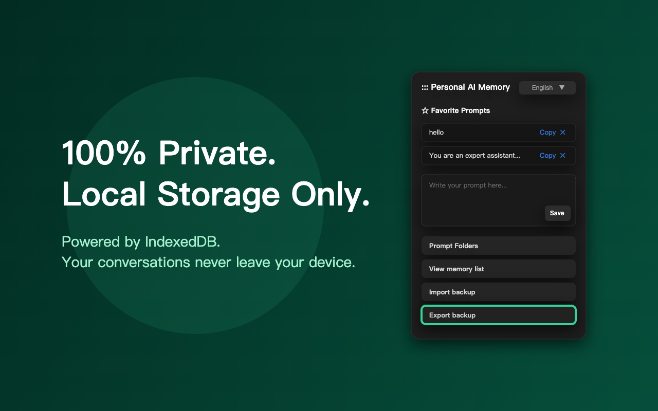Image resolution: width=658 pixels, height=411 pixels.
Task: Click the star icon beside Favorite Prompts
Action: [425, 110]
